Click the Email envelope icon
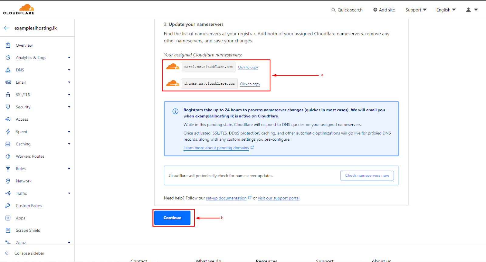This screenshot has width=486, height=262. point(8,82)
